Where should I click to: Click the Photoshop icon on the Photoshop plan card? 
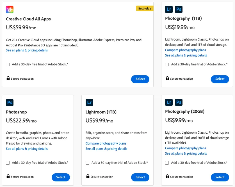pyautogui.click(x=10, y=103)
